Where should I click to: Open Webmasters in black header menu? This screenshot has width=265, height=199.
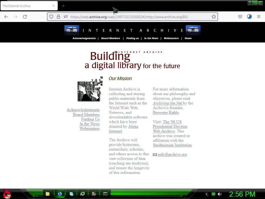pyautogui.click(x=171, y=38)
